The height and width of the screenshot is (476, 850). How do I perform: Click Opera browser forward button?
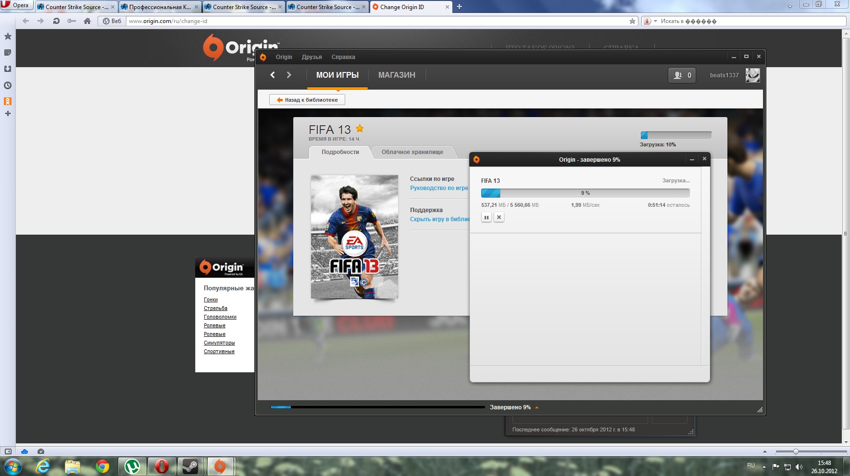40,21
